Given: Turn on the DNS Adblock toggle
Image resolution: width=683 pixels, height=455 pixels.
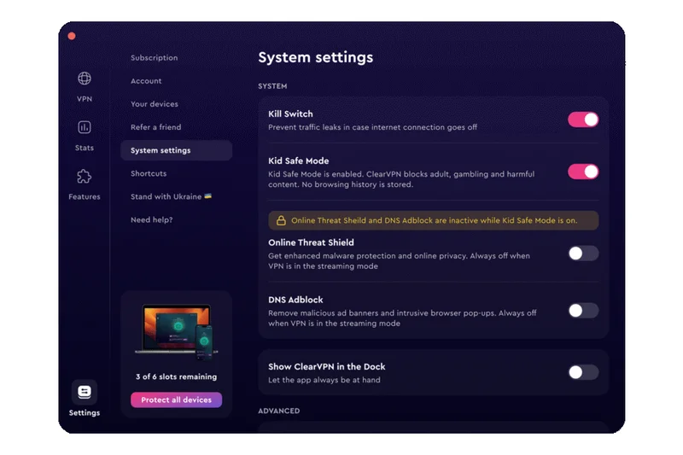Looking at the screenshot, I should (x=583, y=311).
